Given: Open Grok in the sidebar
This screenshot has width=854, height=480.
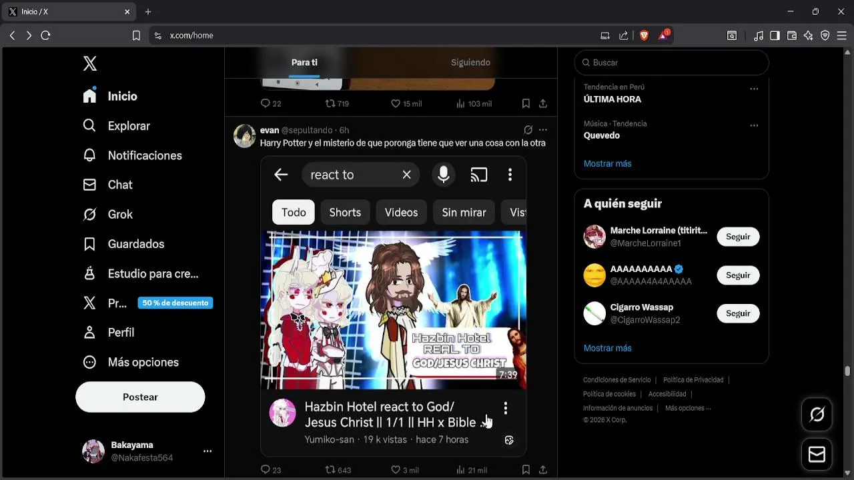Looking at the screenshot, I should coord(107,214).
